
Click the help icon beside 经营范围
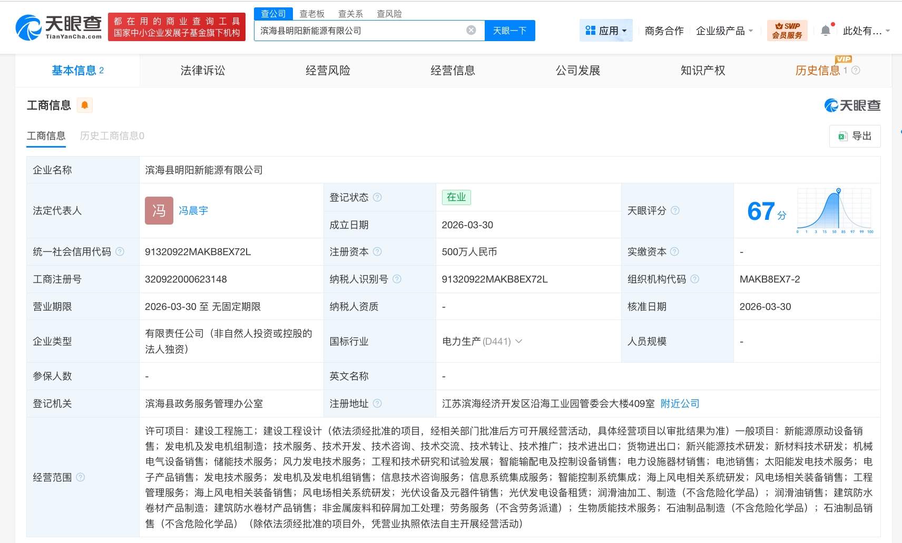(x=81, y=477)
